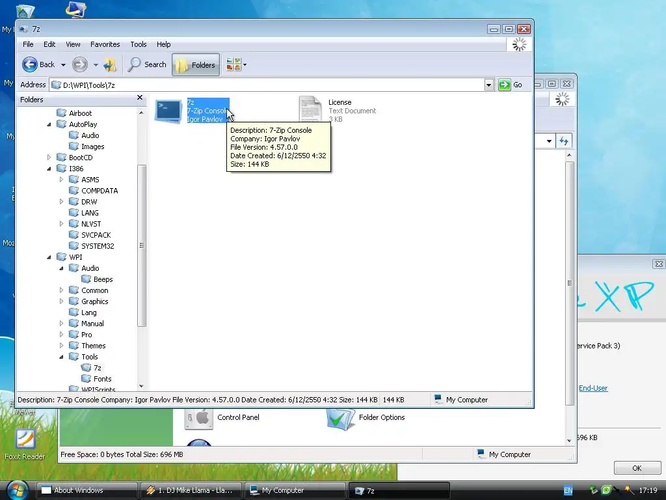Image resolution: width=666 pixels, height=500 pixels.
Task: Expand the NLVST tree node
Action: pyautogui.click(x=61, y=224)
